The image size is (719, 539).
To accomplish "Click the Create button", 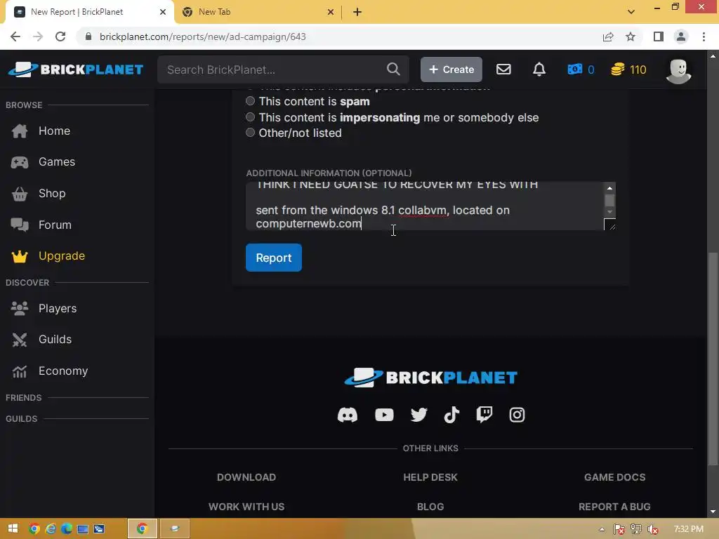I will (x=451, y=69).
